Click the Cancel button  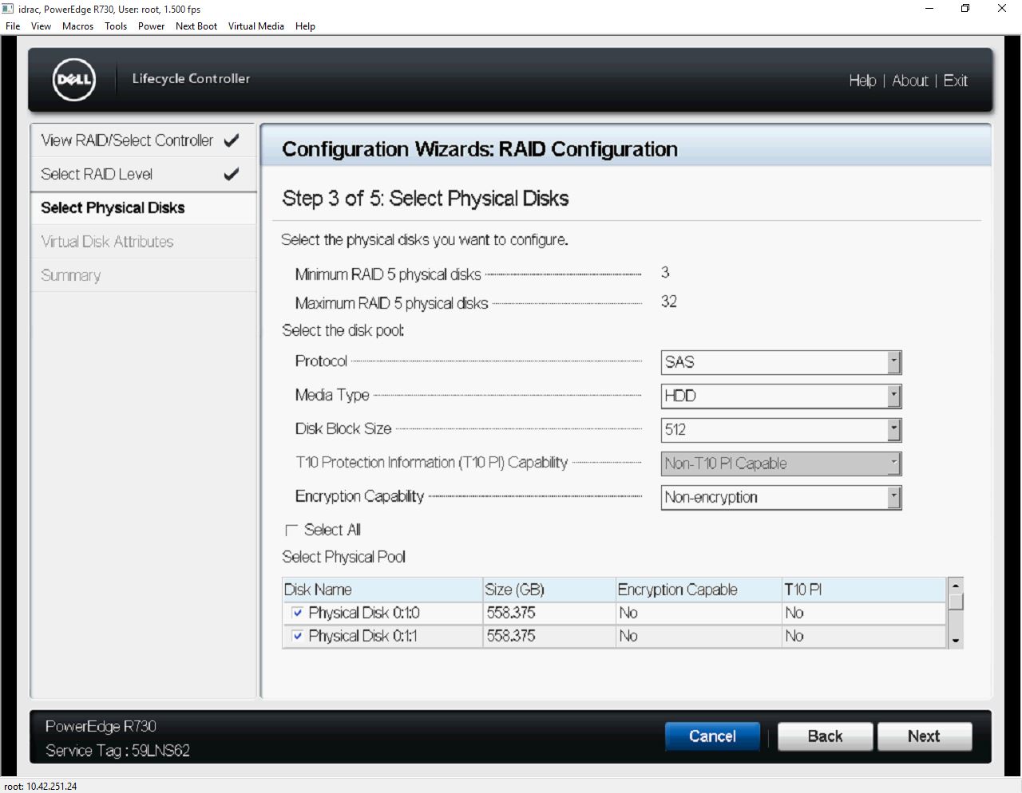(x=712, y=736)
